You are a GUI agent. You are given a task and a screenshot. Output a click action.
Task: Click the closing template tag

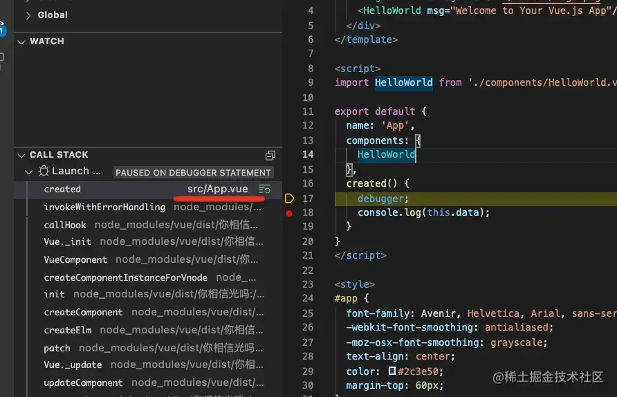[366, 39]
